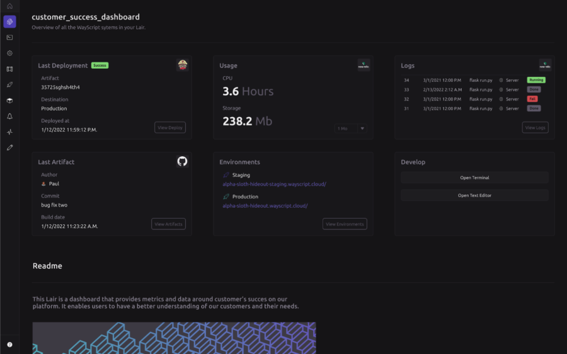
Task: Click the server icon in log 34
Action: click(x=501, y=80)
